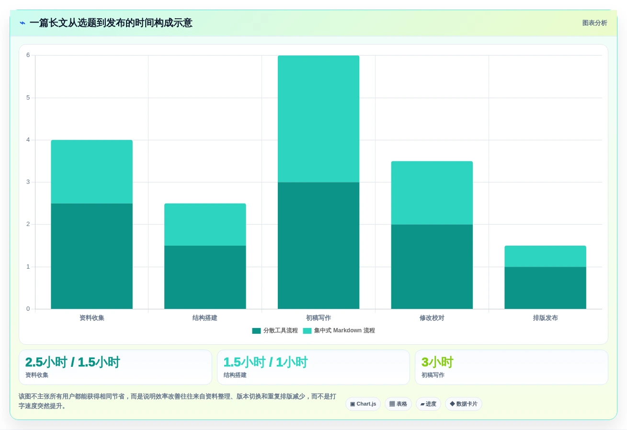
Task: Click the dark teal 结构搭建 bar segment
Action: (205, 277)
